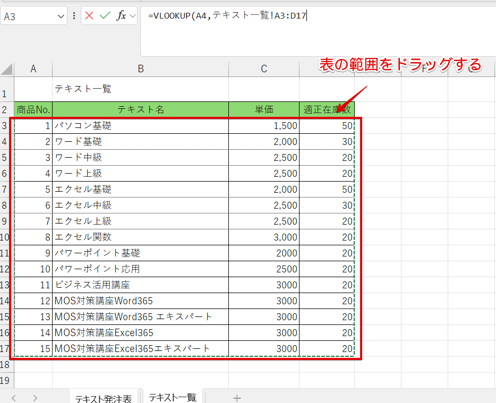Image resolution: width=496 pixels, height=403 pixels.
Task: Expand the fx function dropdown chevron
Action: [x=133, y=16]
